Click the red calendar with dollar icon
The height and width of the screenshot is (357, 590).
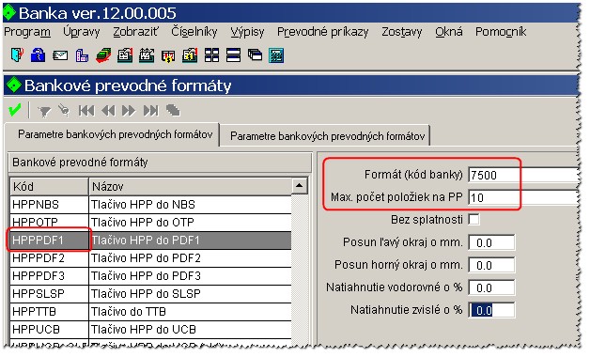(168, 56)
